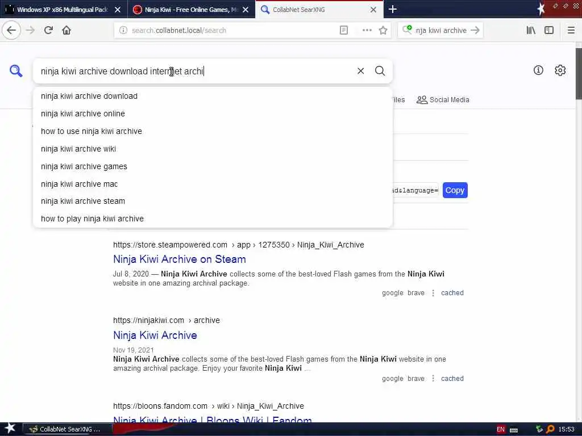
Task: Click the Copy button for search URL
Action: [x=455, y=190]
